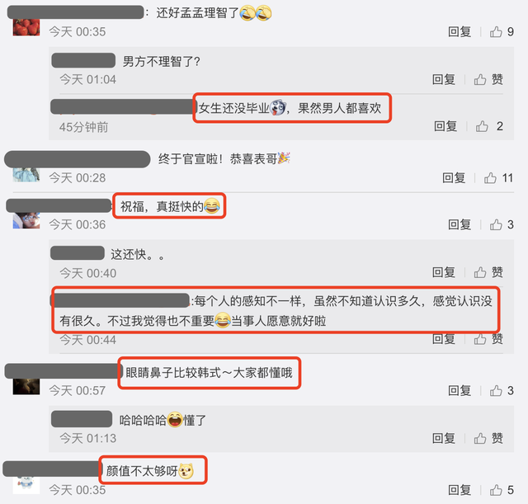Screen dimensions: 528x504
Task: Thumbs-up the '祝福，真挺快的' comment
Action: click(496, 224)
